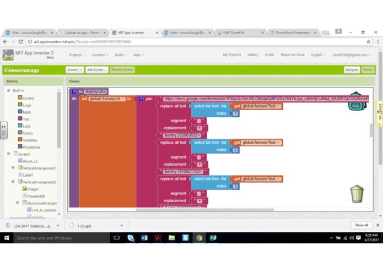The height and width of the screenshot is (272, 383).
Task: Open the backpack icon in the viewer
Action: (357, 101)
